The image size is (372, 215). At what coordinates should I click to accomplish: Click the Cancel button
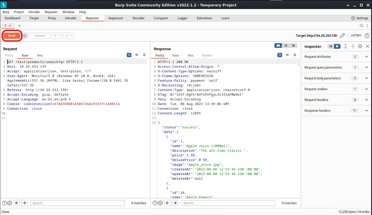click(x=40, y=36)
